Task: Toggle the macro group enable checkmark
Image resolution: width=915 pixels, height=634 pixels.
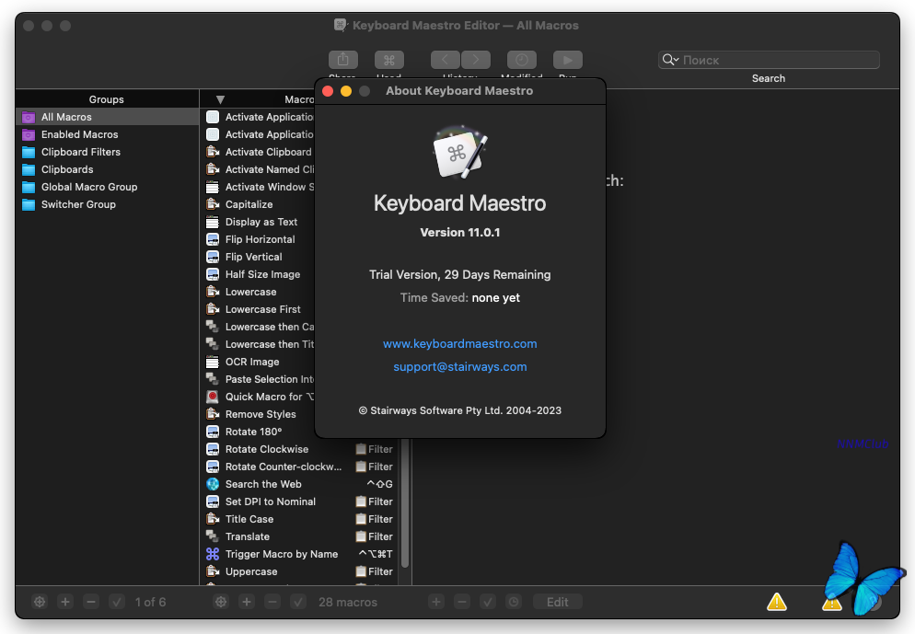Action: click(x=117, y=602)
